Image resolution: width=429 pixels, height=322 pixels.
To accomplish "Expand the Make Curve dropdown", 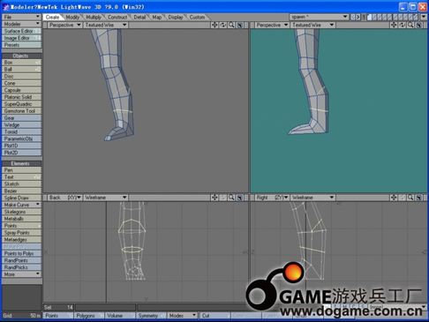I will pyautogui.click(x=21, y=205).
